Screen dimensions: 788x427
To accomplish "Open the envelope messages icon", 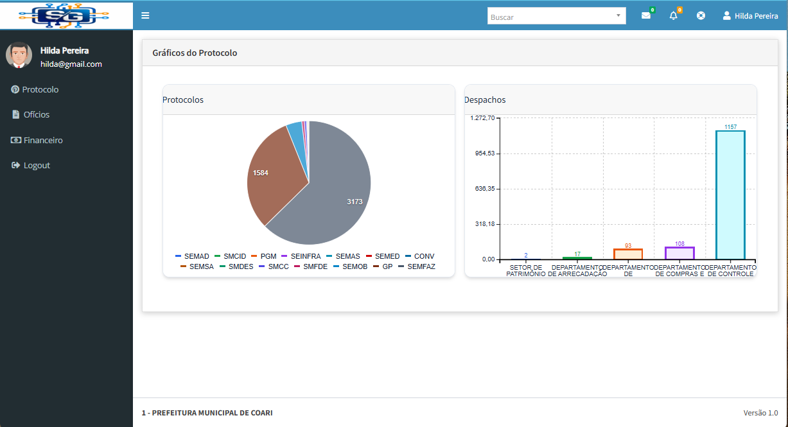I will [x=646, y=15].
